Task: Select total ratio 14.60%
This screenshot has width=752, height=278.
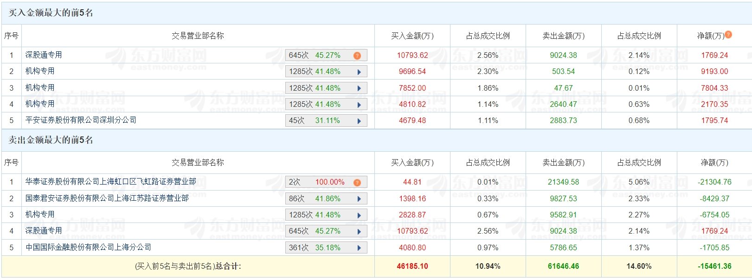Action: 639,266
